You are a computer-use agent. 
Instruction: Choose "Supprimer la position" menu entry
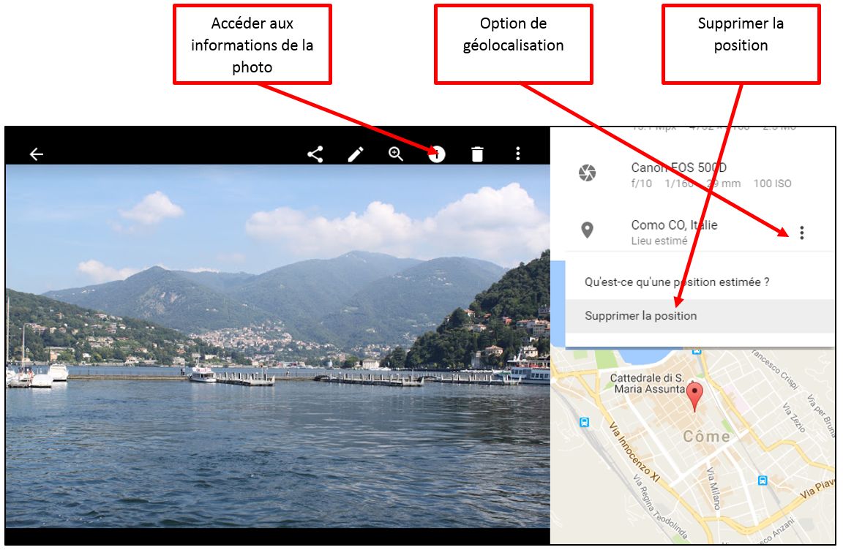700,316
